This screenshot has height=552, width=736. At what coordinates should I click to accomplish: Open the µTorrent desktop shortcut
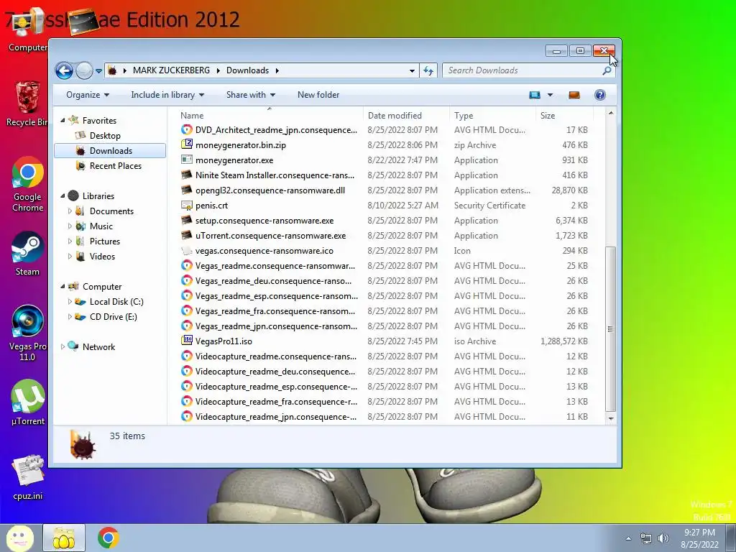28,402
